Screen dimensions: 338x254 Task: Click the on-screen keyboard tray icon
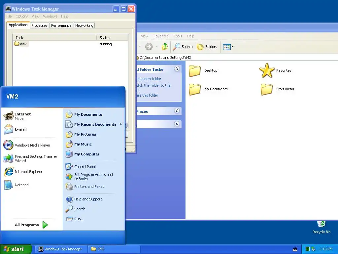coord(295,249)
